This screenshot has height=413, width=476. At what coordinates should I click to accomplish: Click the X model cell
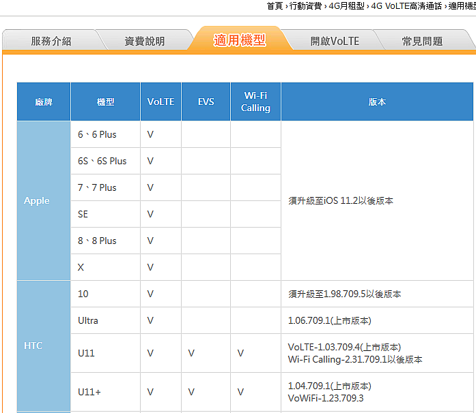pos(105,267)
